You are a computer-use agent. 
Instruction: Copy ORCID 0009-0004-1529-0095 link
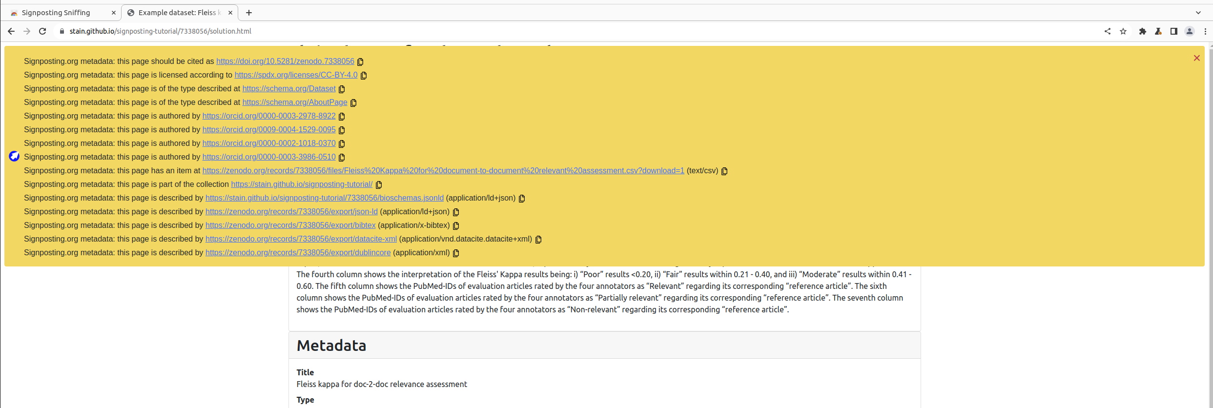pos(342,130)
